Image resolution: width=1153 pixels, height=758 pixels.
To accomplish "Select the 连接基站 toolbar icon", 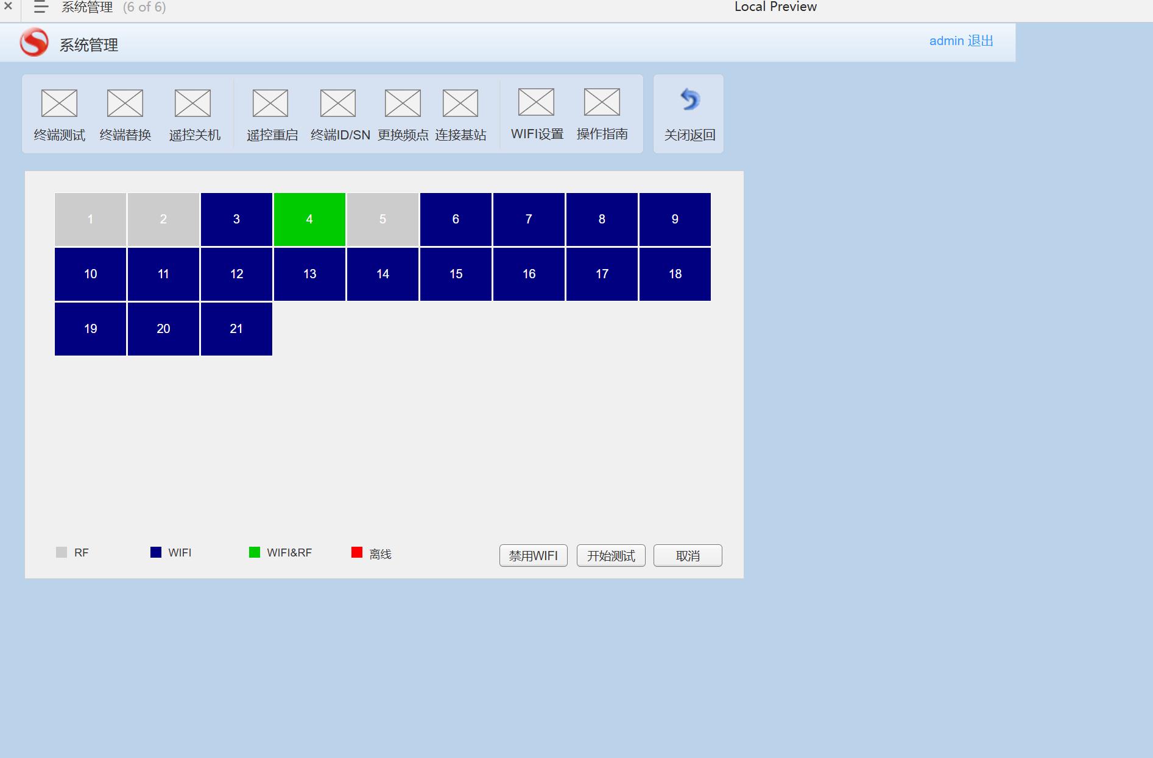I will [460, 103].
